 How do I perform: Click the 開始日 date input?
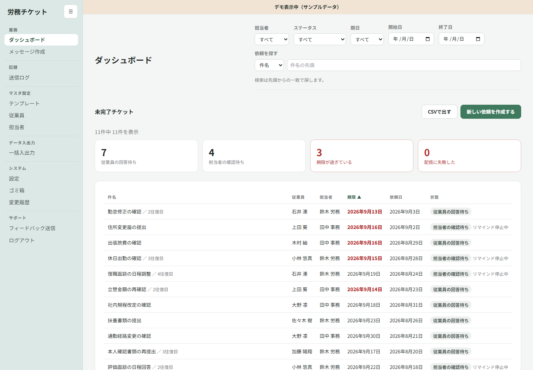coord(411,39)
